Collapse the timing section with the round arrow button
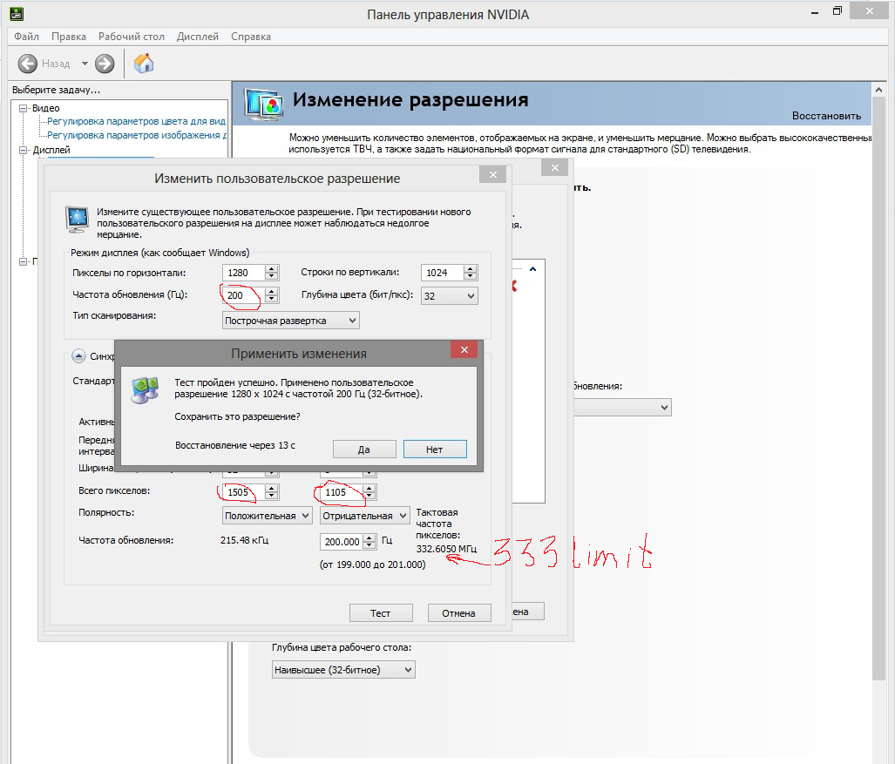This screenshot has width=895, height=764. [78, 355]
